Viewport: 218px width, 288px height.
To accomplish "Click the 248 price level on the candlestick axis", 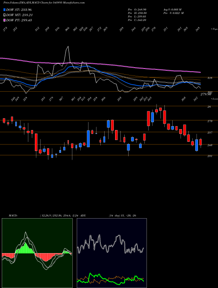I will point(210,145).
